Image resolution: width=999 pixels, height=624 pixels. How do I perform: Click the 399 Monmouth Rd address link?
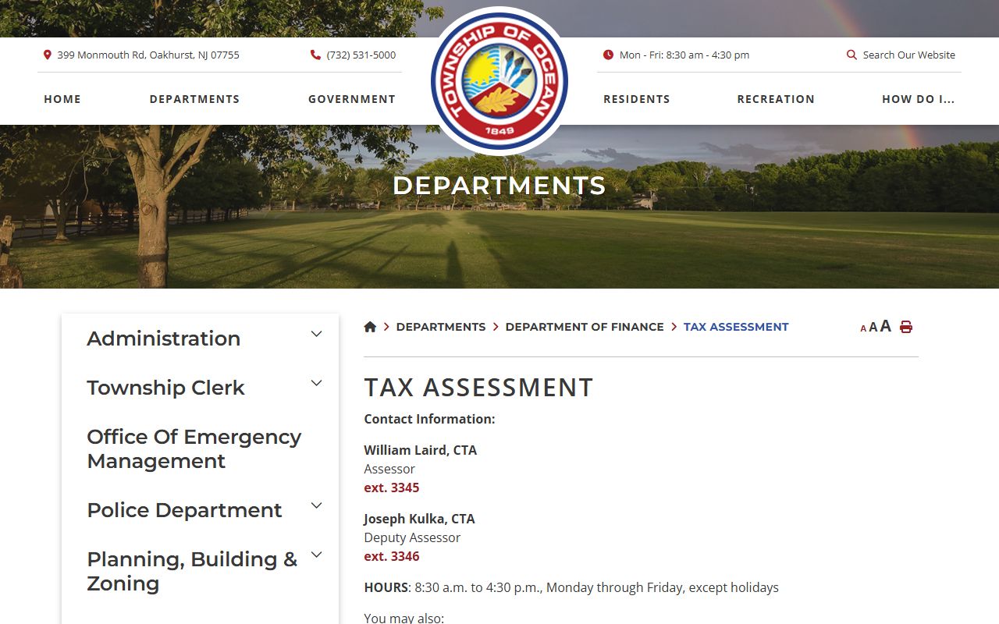[x=148, y=55]
